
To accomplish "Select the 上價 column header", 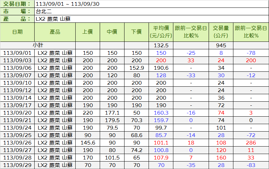I will 88,32.
